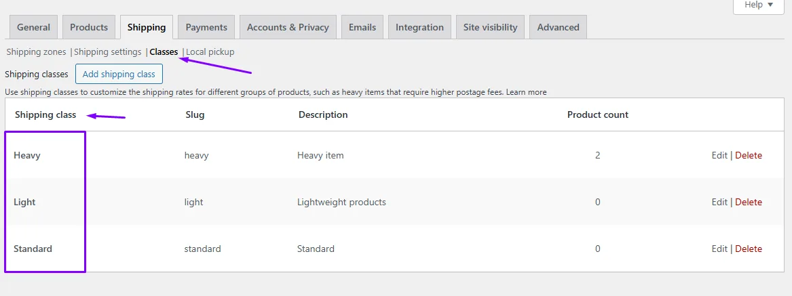792x296 pixels.
Task: Click the slug 'standard' cell
Action: point(202,249)
